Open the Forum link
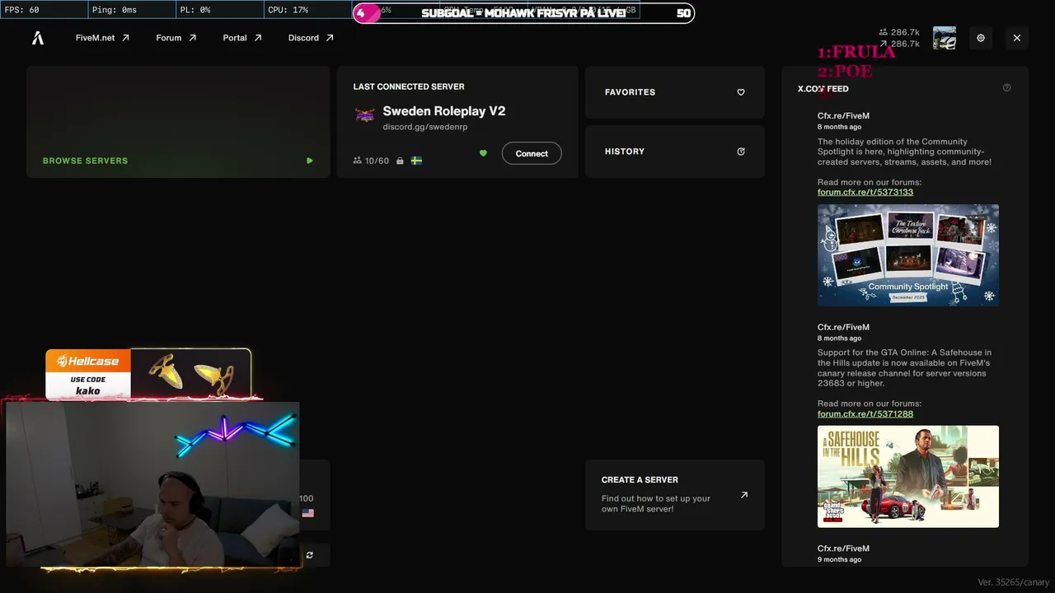The height and width of the screenshot is (593, 1055). point(176,38)
